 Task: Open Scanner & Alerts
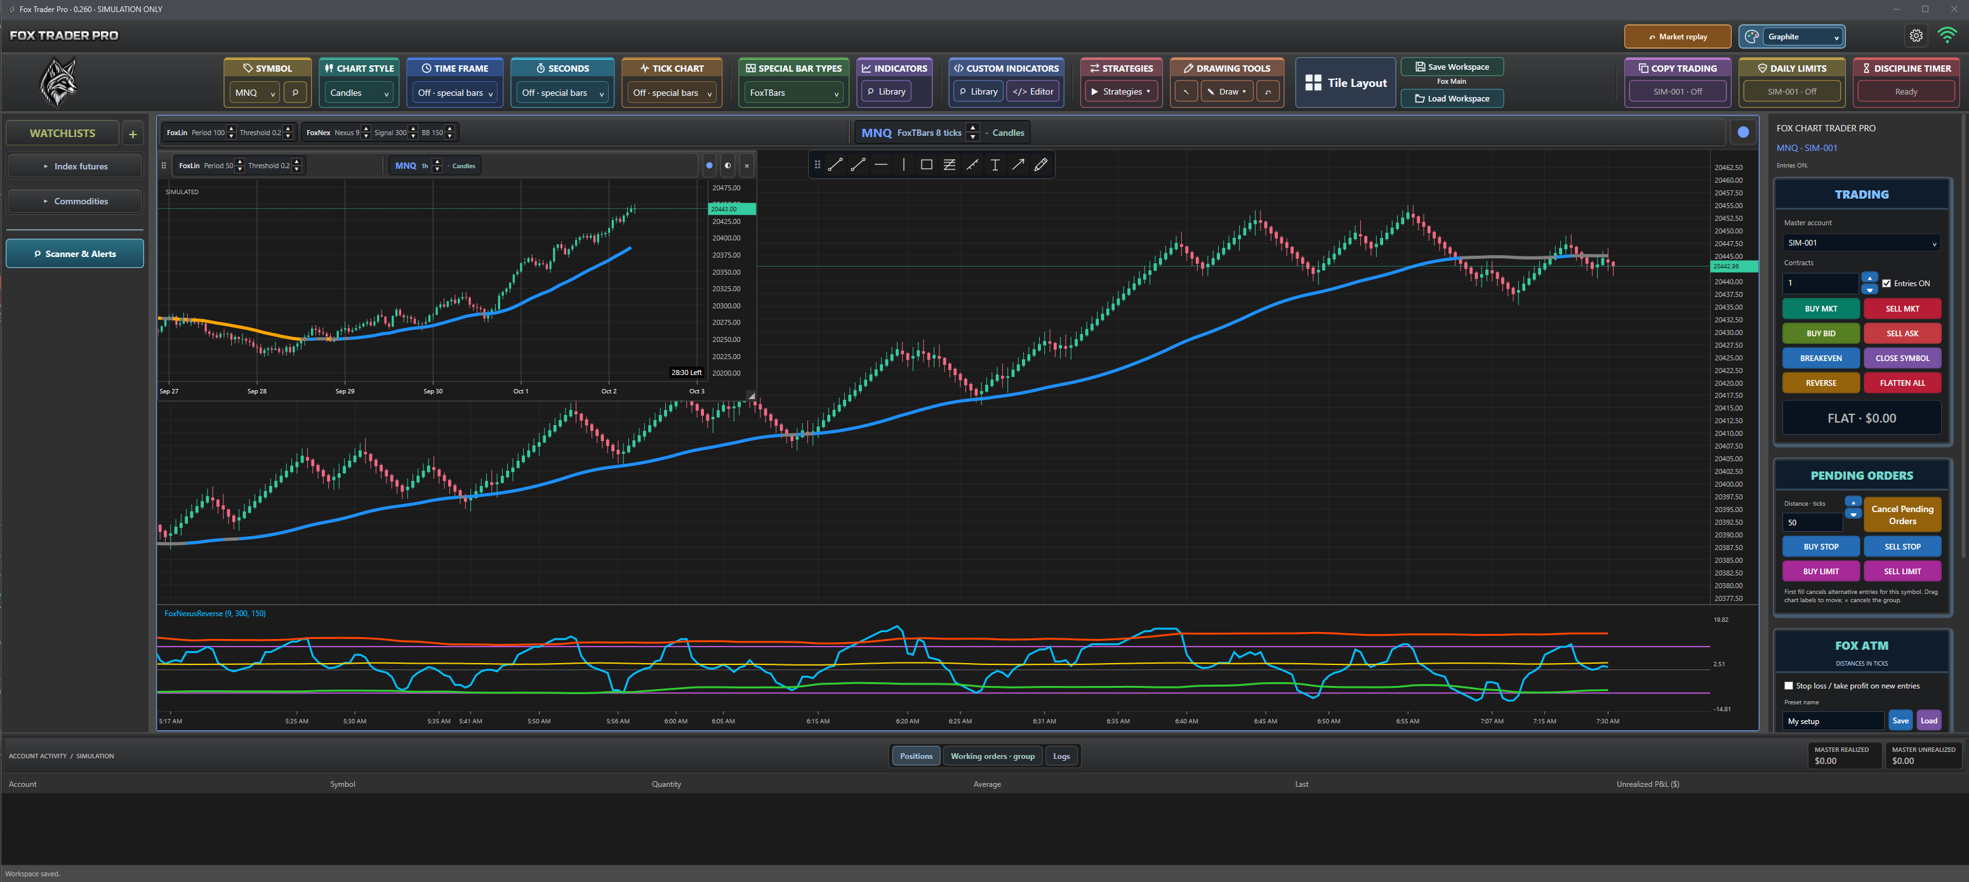click(75, 254)
